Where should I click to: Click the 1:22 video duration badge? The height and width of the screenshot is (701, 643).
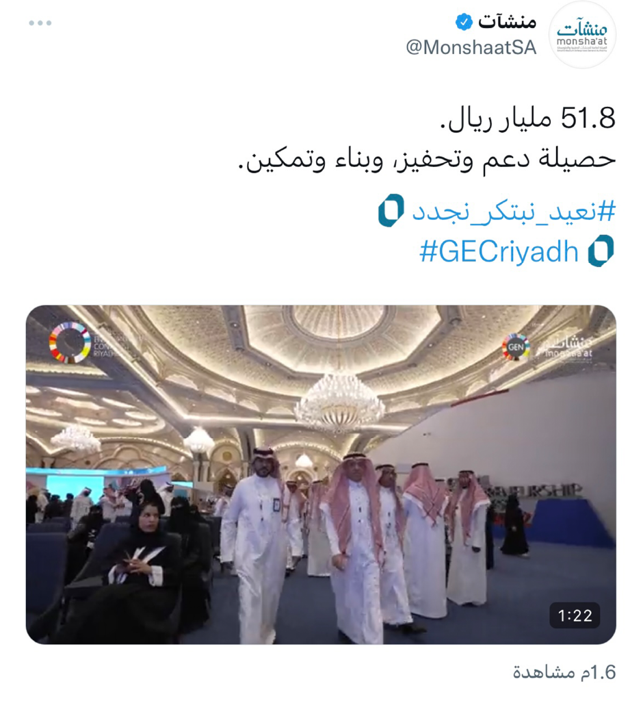(575, 615)
